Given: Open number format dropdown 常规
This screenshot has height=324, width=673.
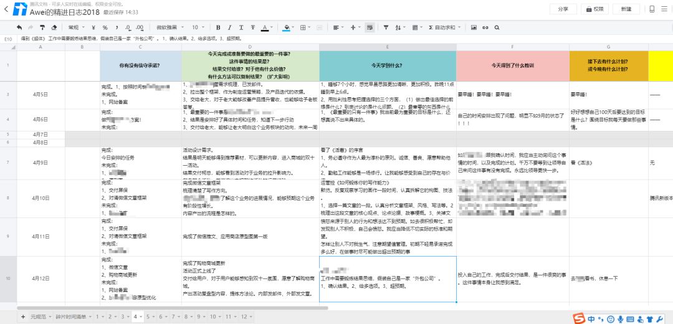Looking at the screenshot, I should point(77,27).
